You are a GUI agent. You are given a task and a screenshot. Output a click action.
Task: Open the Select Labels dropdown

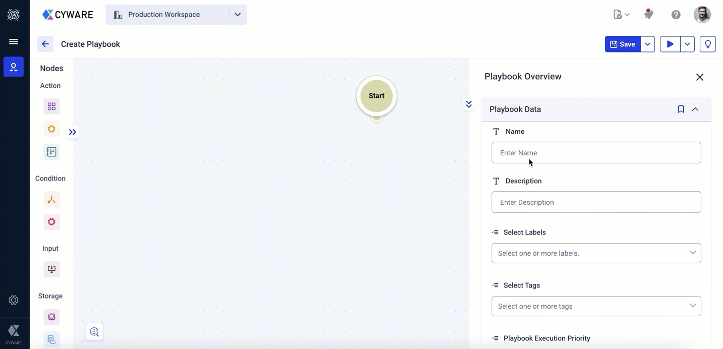pos(596,253)
